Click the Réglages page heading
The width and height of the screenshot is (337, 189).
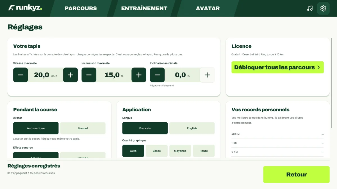[25, 27]
